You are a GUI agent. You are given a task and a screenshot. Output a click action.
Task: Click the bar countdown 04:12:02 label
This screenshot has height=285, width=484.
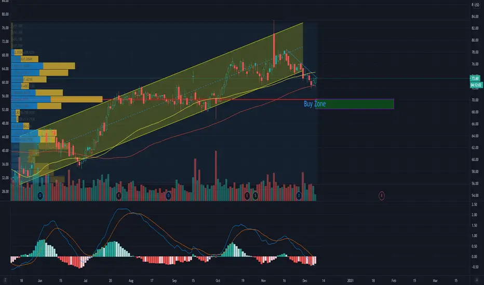(476, 85)
